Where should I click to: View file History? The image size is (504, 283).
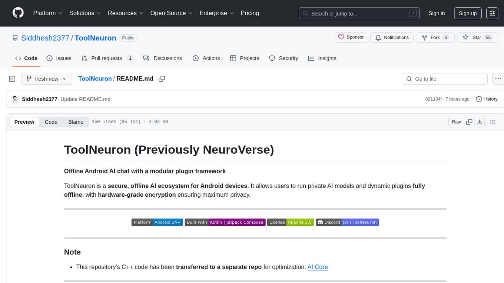pos(487,99)
